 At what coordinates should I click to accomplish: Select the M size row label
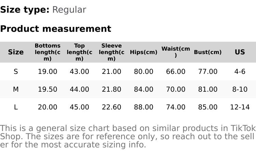pyautogui.click(x=16, y=89)
